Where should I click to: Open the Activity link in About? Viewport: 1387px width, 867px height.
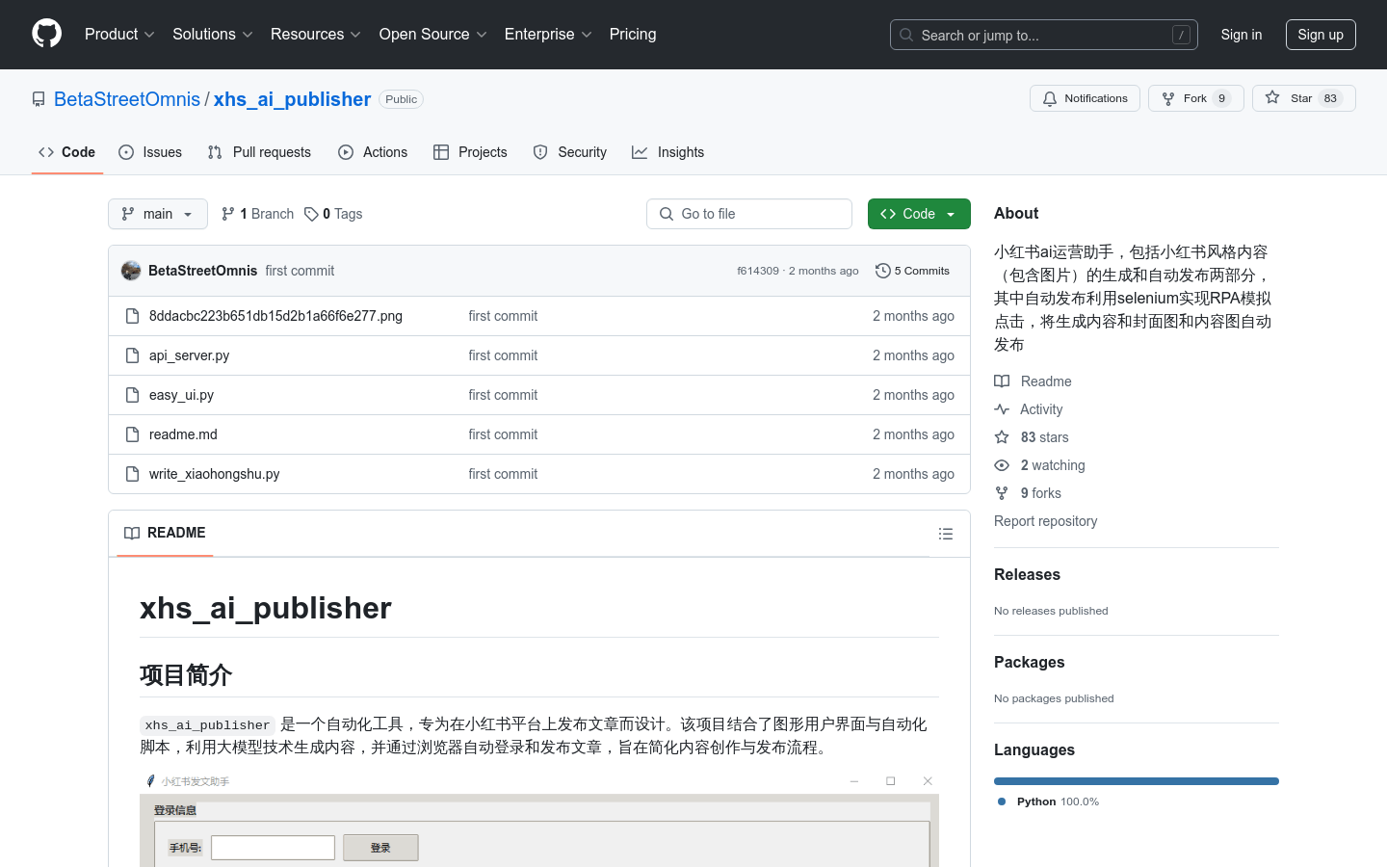[1029, 409]
